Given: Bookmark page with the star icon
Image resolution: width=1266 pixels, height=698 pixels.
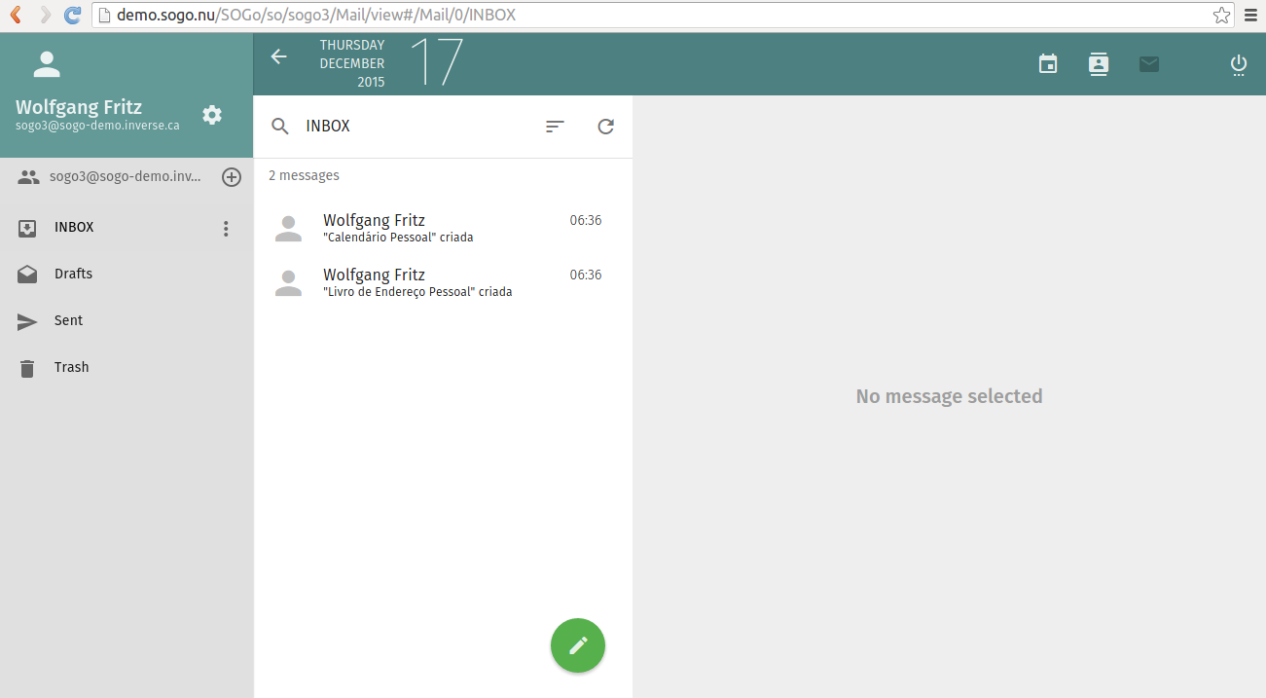Looking at the screenshot, I should [x=1221, y=15].
